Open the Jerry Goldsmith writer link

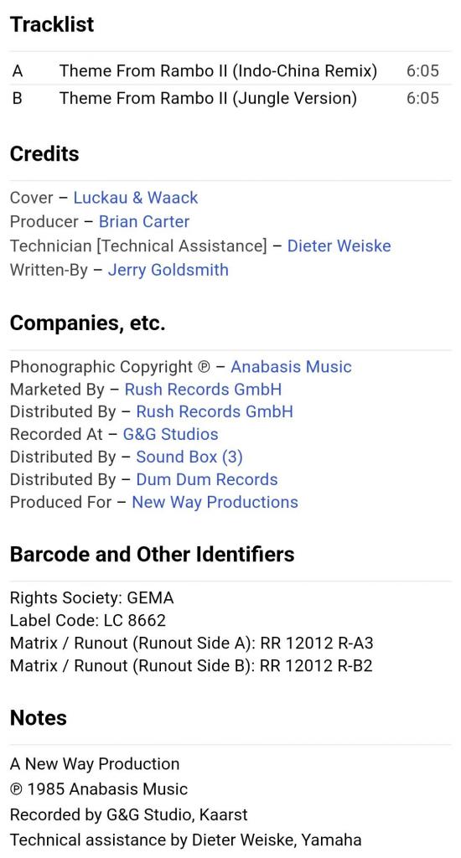[168, 270]
